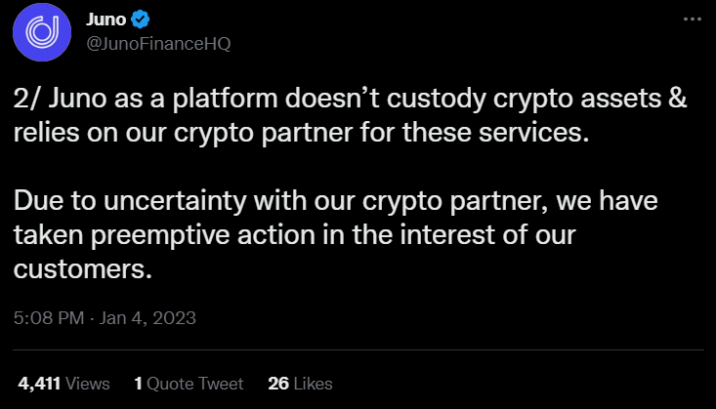Click the "2/" thread number marker

25,100
